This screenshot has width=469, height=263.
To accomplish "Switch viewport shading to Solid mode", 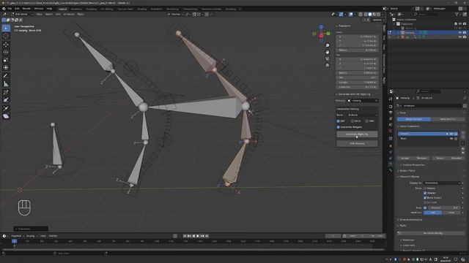I will [370, 14].
